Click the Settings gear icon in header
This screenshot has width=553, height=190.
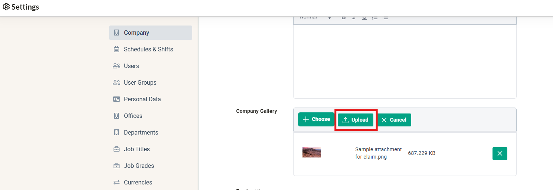6,7
